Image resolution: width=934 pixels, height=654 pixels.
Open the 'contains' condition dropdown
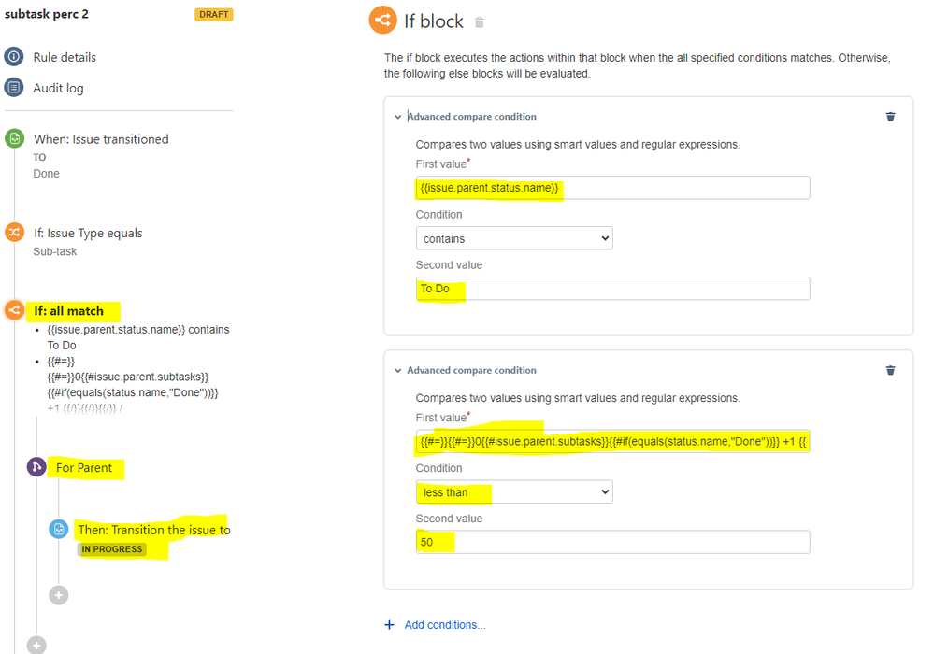pos(514,238)
